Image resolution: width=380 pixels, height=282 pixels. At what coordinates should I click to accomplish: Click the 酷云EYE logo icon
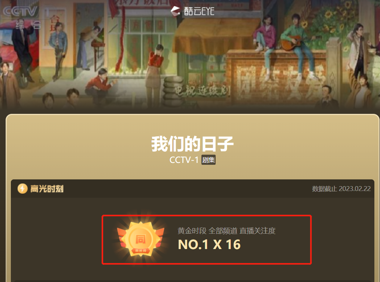[175, 11]
